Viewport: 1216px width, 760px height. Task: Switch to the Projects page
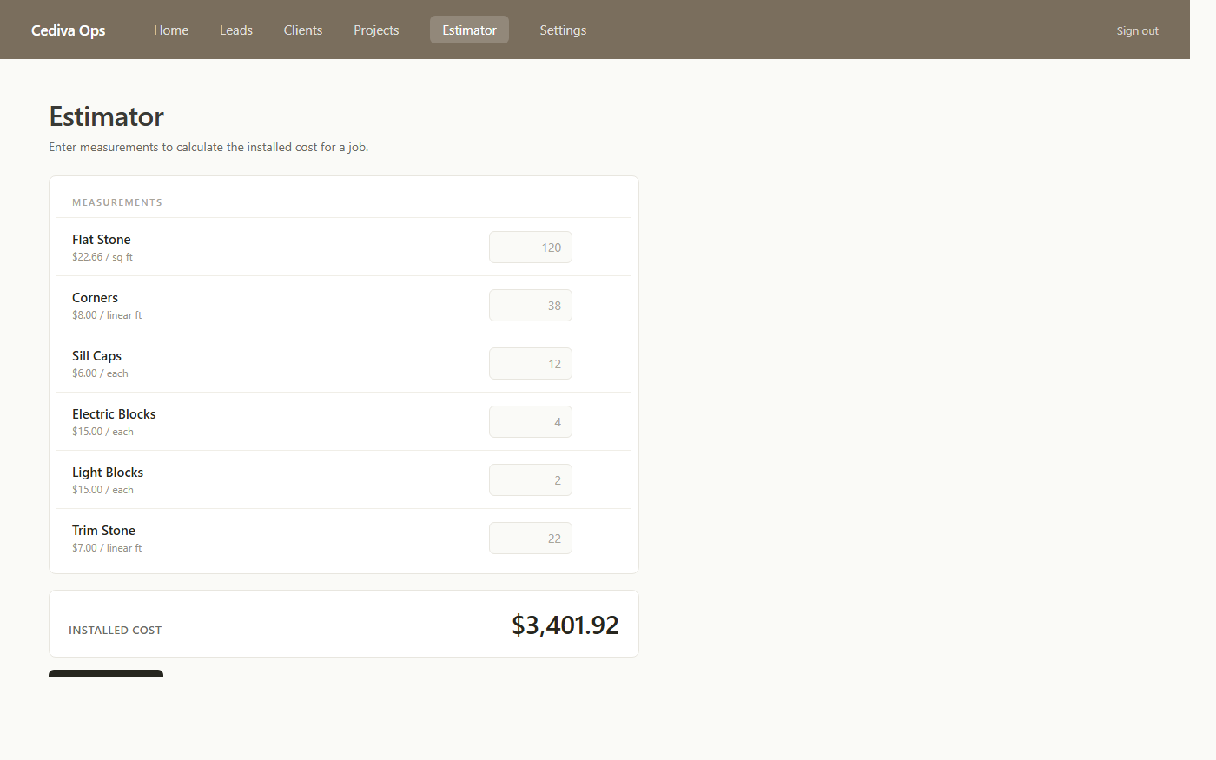click(x=376, y=30)
